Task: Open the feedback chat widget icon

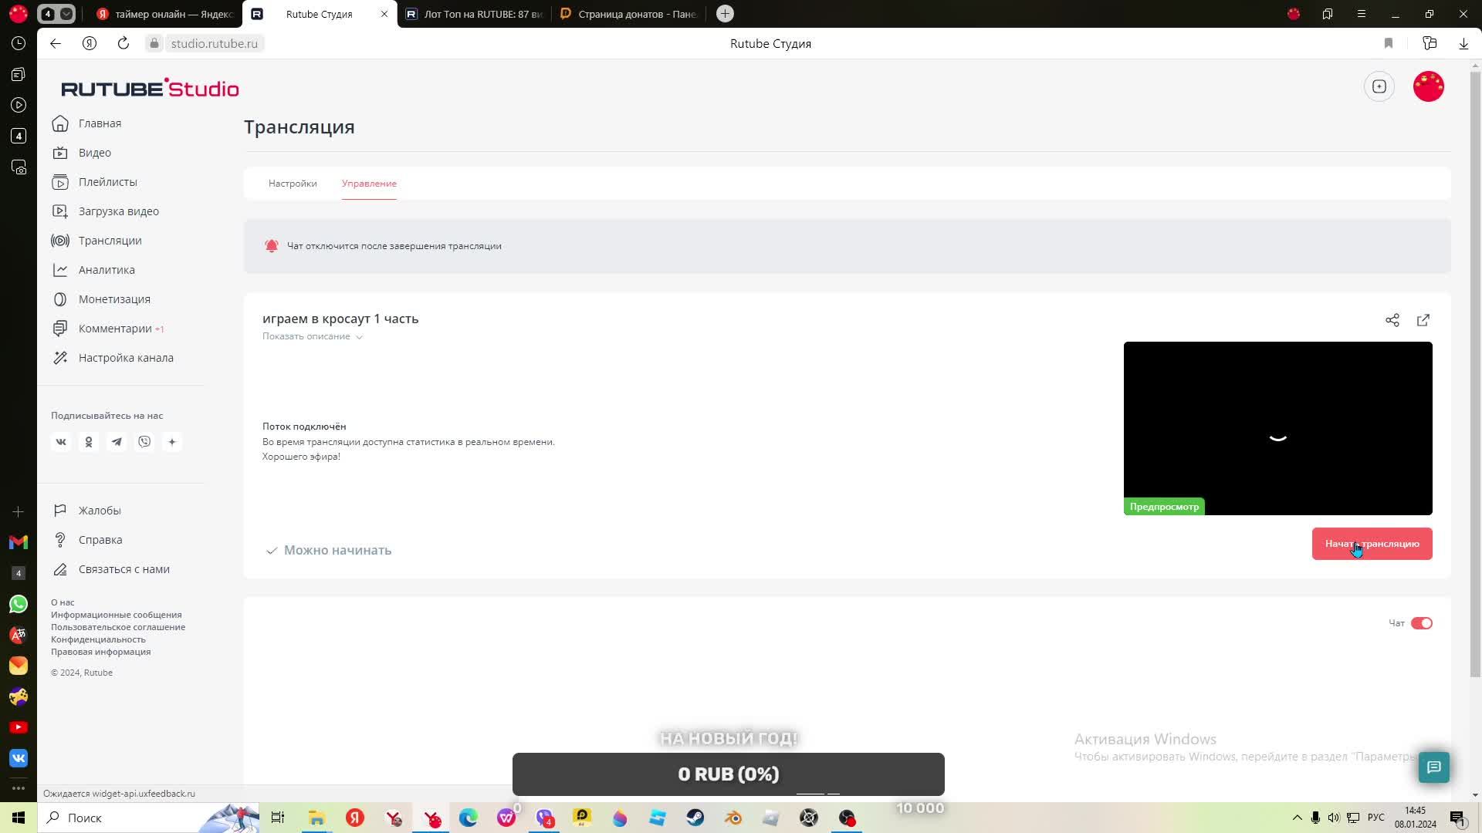Action: point(1433,767)
